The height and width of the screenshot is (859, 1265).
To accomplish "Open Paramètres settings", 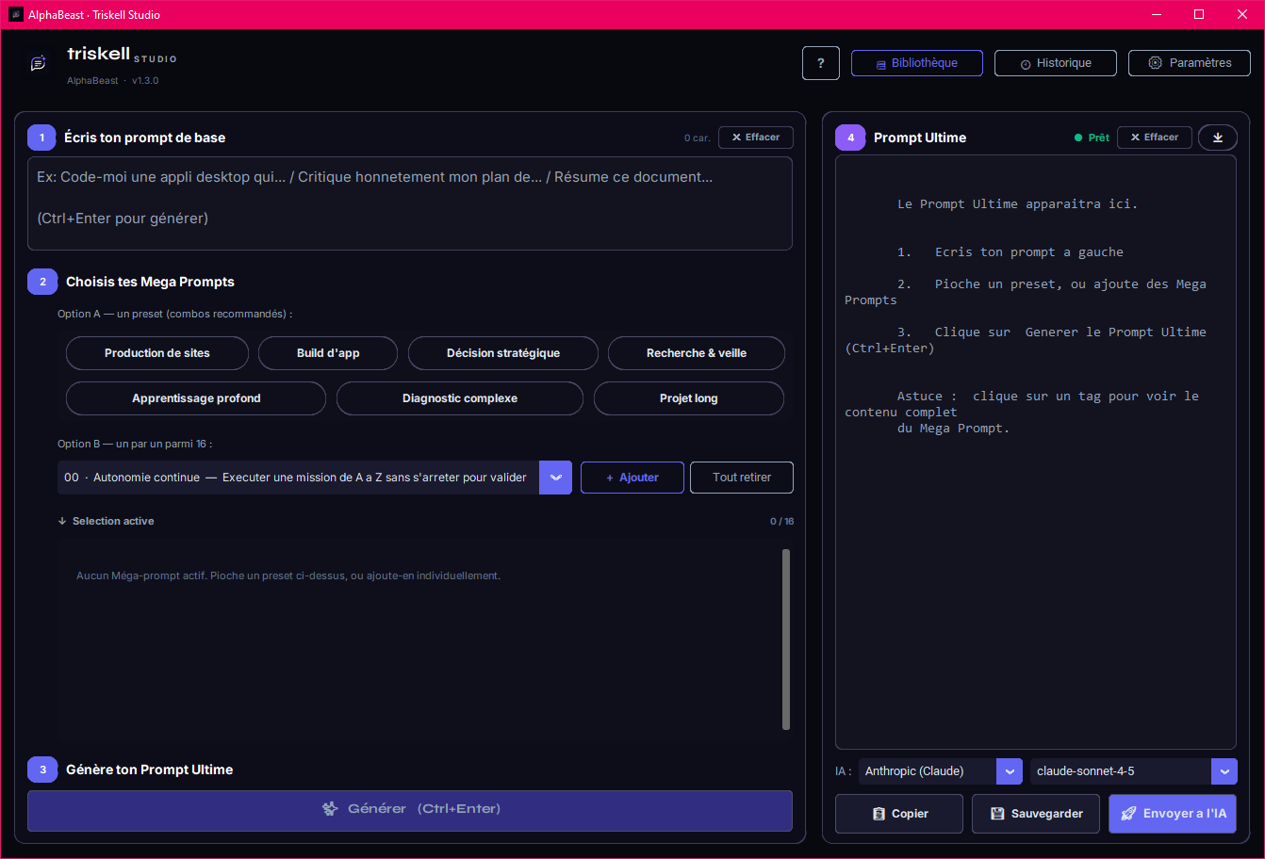I will [1190, 63].
